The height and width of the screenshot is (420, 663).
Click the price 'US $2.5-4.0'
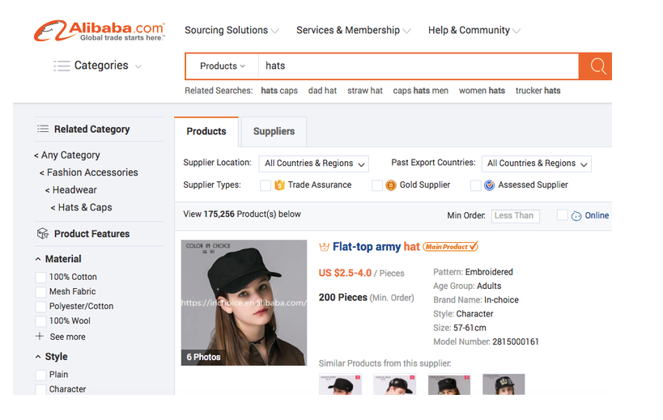[x=345, y=273]
